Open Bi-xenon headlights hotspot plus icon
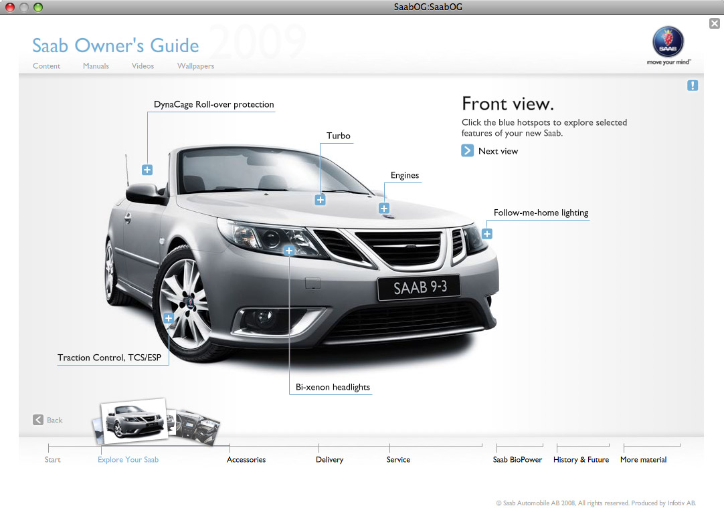This screenshot has width=724, height=516. point(289,251)
